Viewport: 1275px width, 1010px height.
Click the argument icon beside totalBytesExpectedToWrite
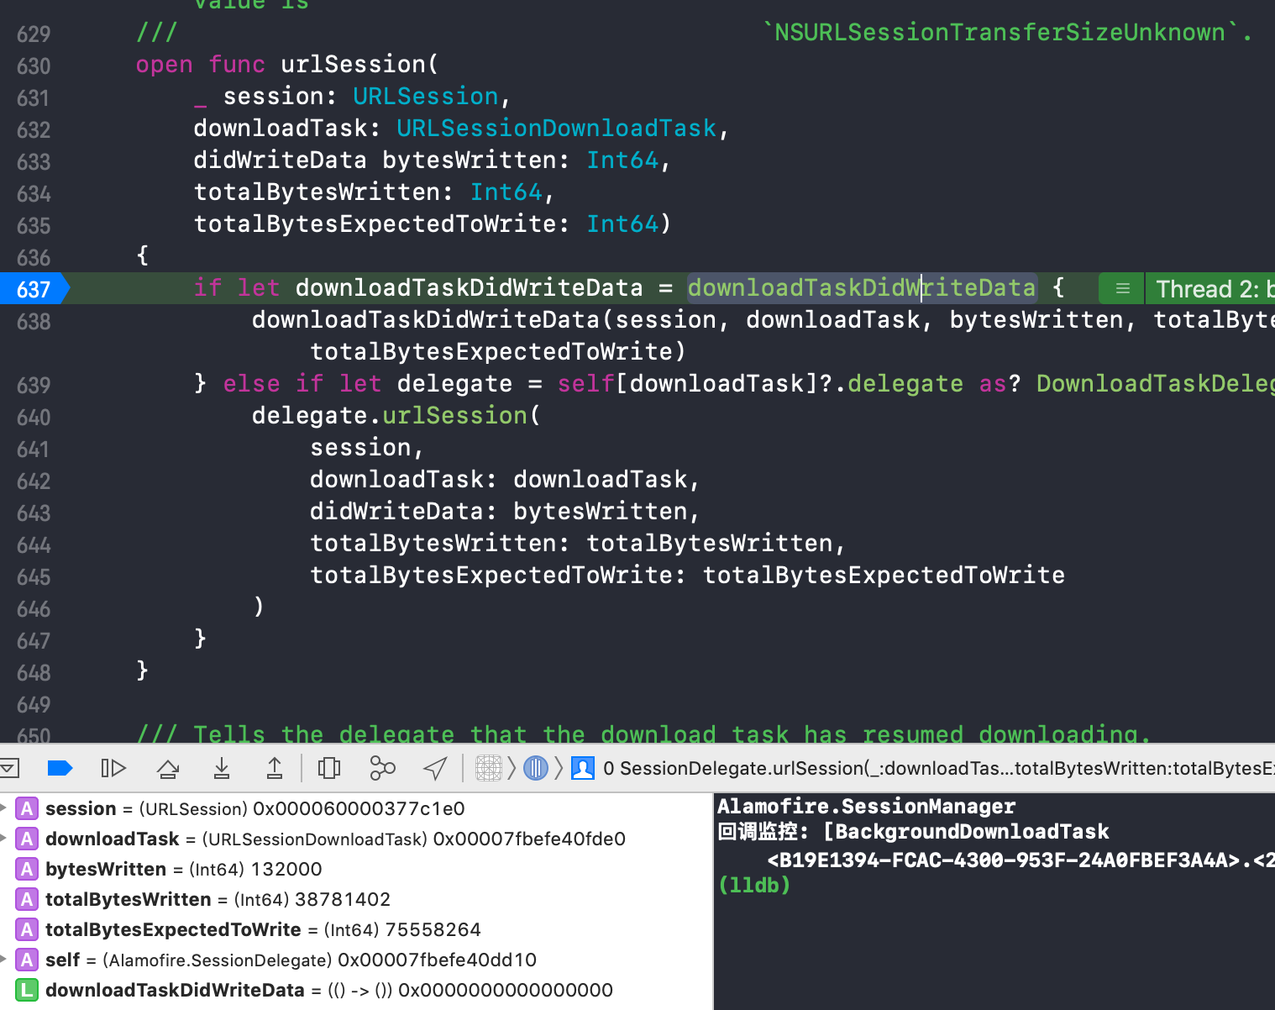(x=27, y=929)
